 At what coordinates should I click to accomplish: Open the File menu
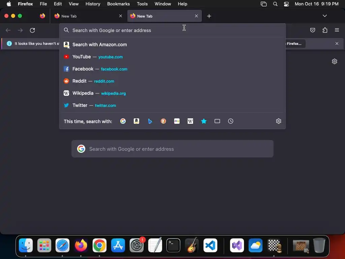[43, 4]
